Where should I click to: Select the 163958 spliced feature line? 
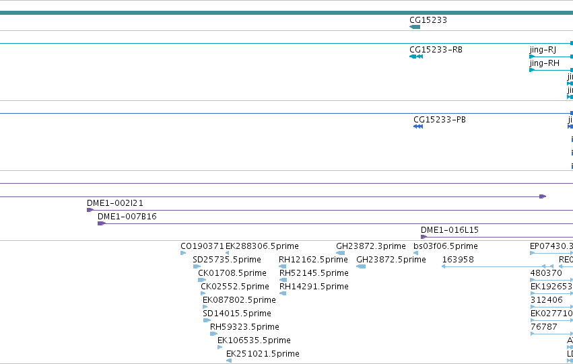point(498,266)
